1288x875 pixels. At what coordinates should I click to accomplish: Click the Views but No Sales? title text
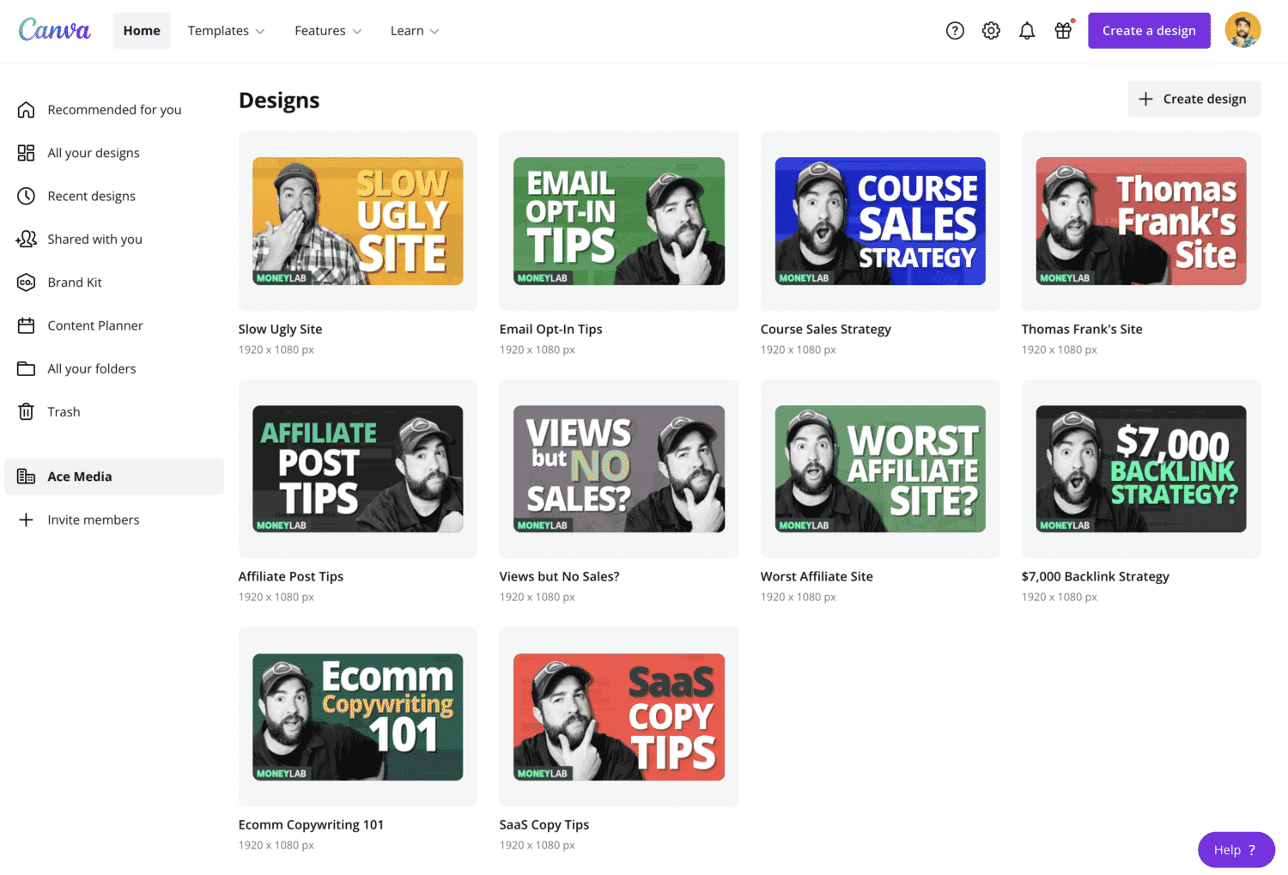[x=560, y=576]
